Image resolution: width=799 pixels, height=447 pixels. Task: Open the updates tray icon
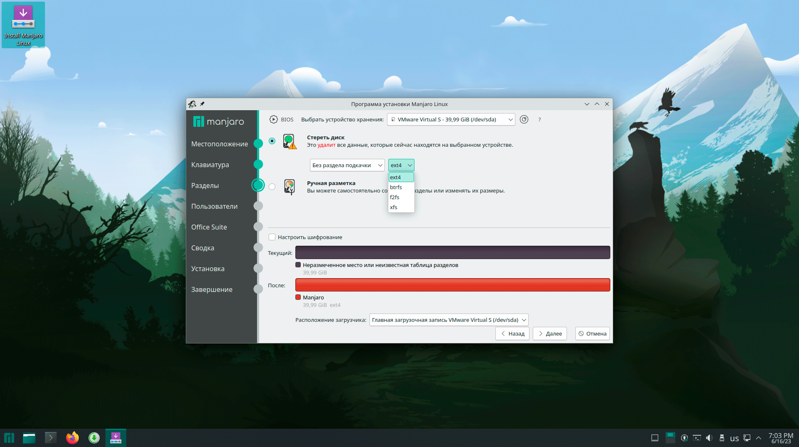pos(684,438)
